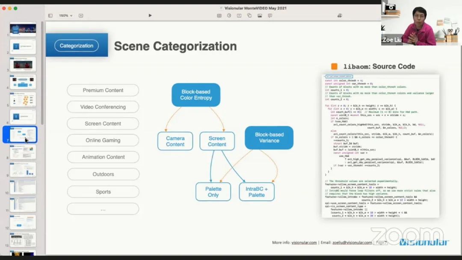Insert a table using the Table icon
Screen dimensions: 462x260
pos(219,15)
